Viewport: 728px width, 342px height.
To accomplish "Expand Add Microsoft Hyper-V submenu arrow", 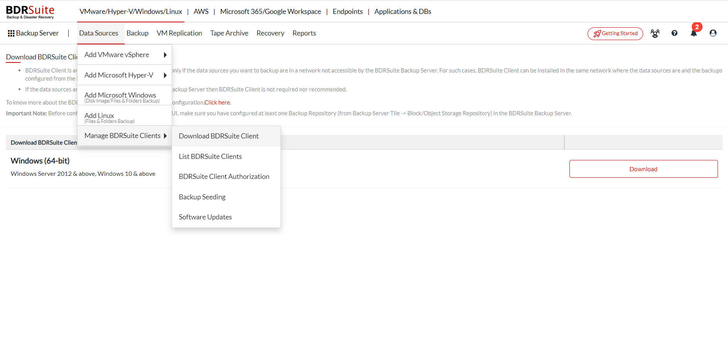I will click(x=165, y=76).
